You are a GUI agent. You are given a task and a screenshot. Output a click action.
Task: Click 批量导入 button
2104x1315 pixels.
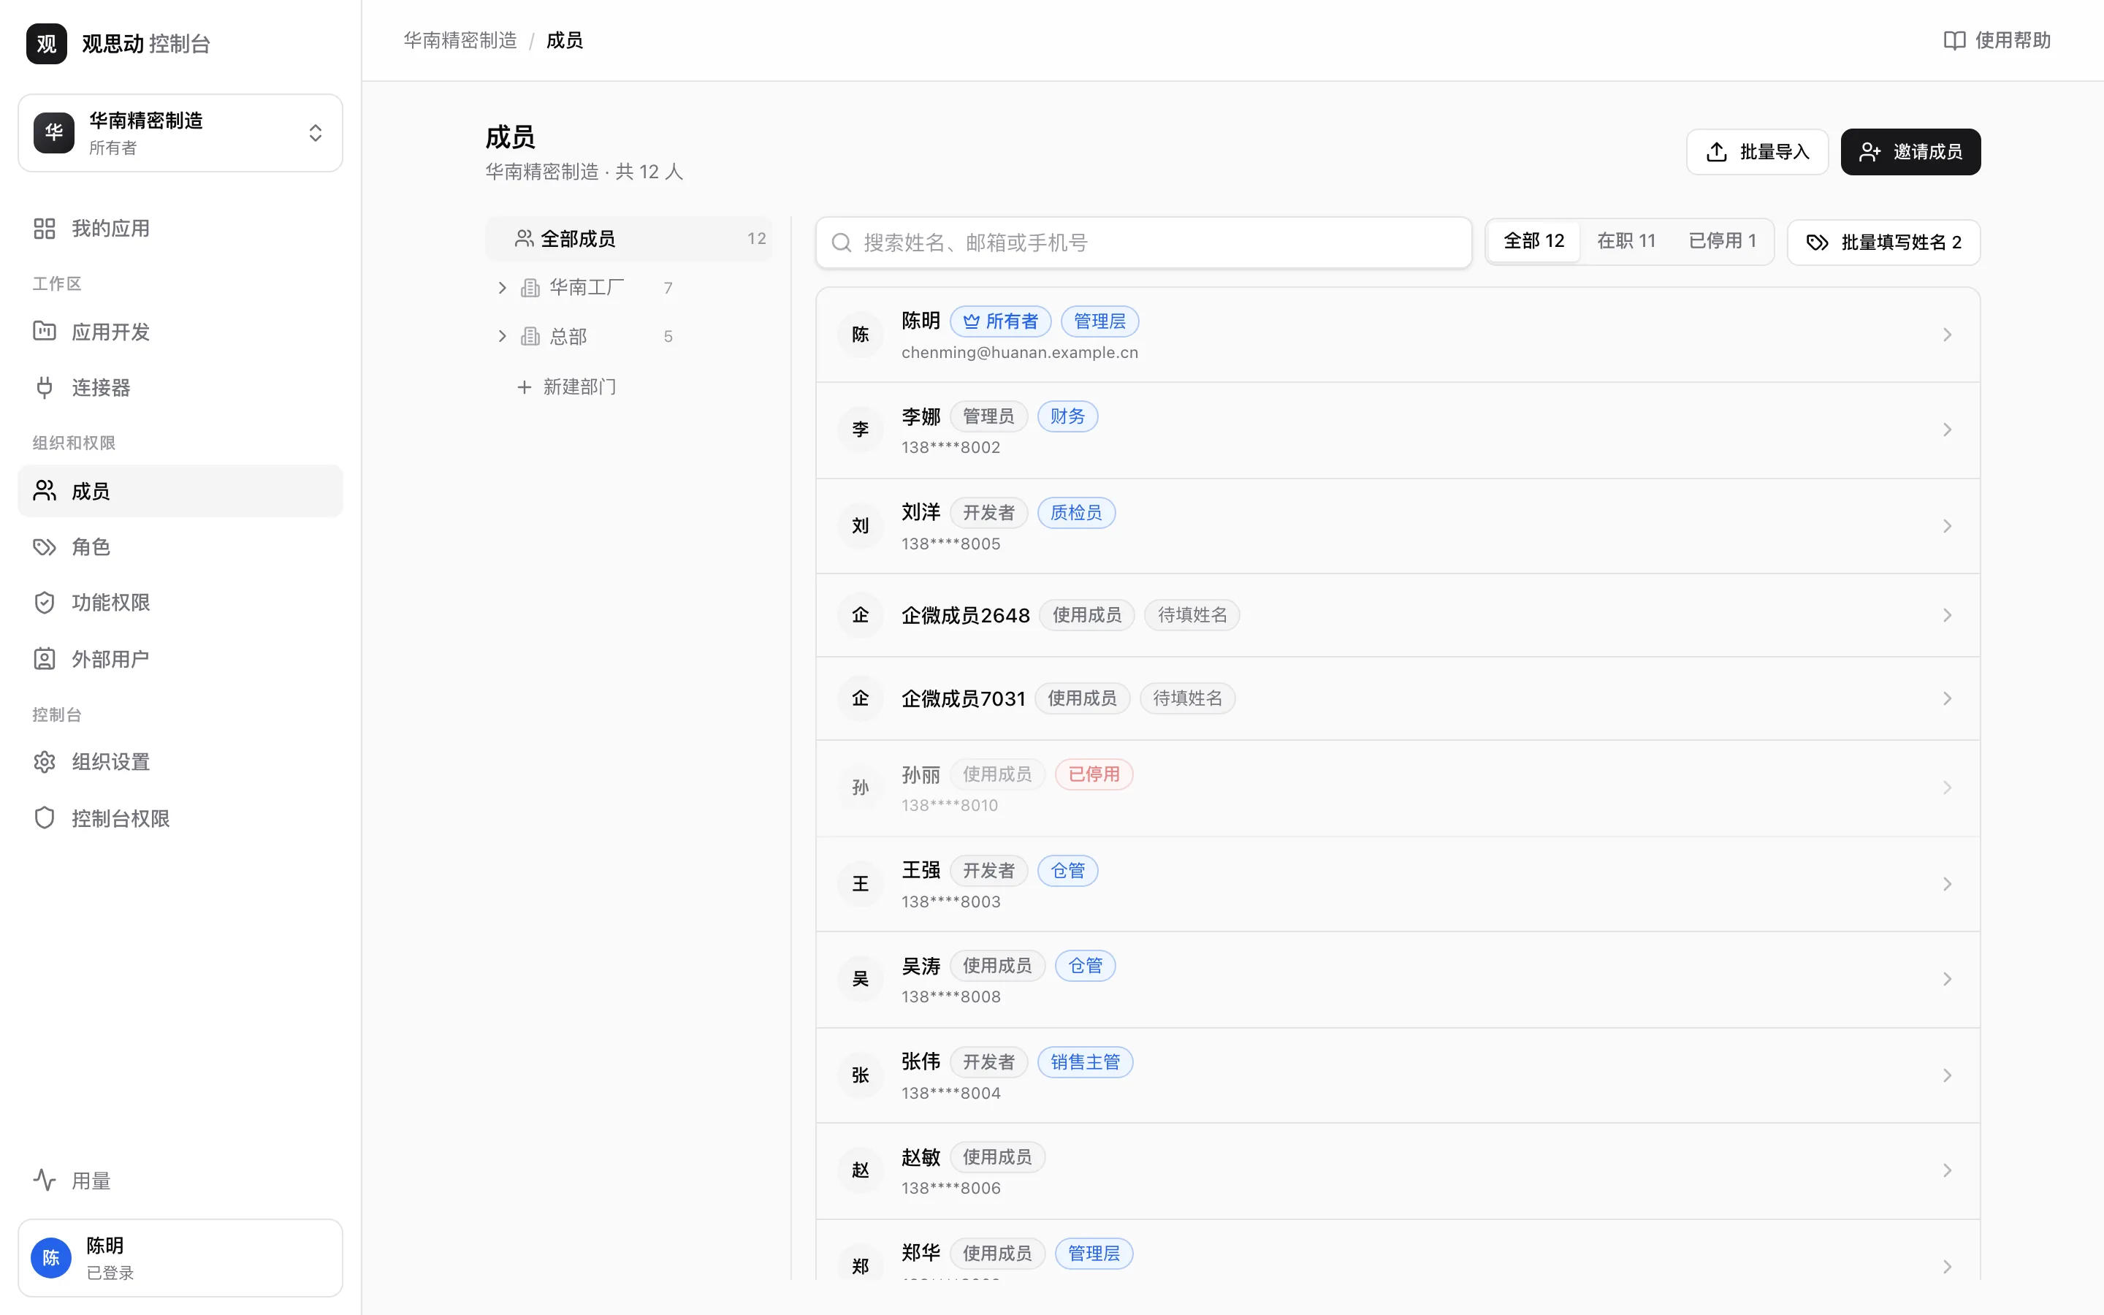click(x=1757, y=152)
